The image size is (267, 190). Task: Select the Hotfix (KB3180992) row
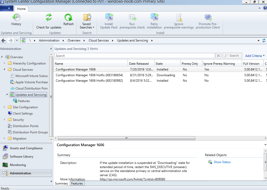tap(160, 81)
